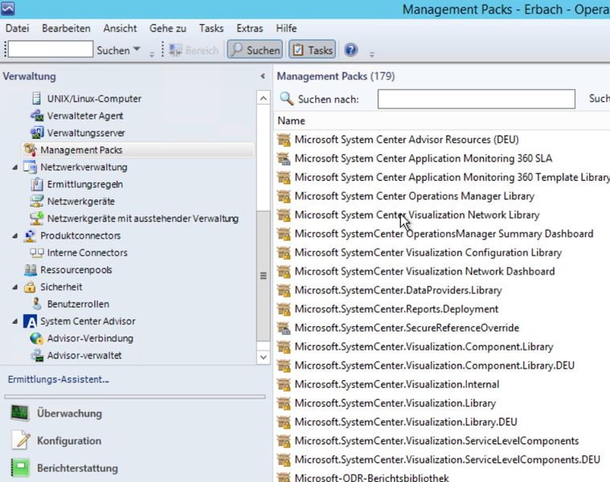Open the Ermittlungsregeln icon
Image resolution: width=610 pixels, height=482 pixels.
(x=37, y=184)
